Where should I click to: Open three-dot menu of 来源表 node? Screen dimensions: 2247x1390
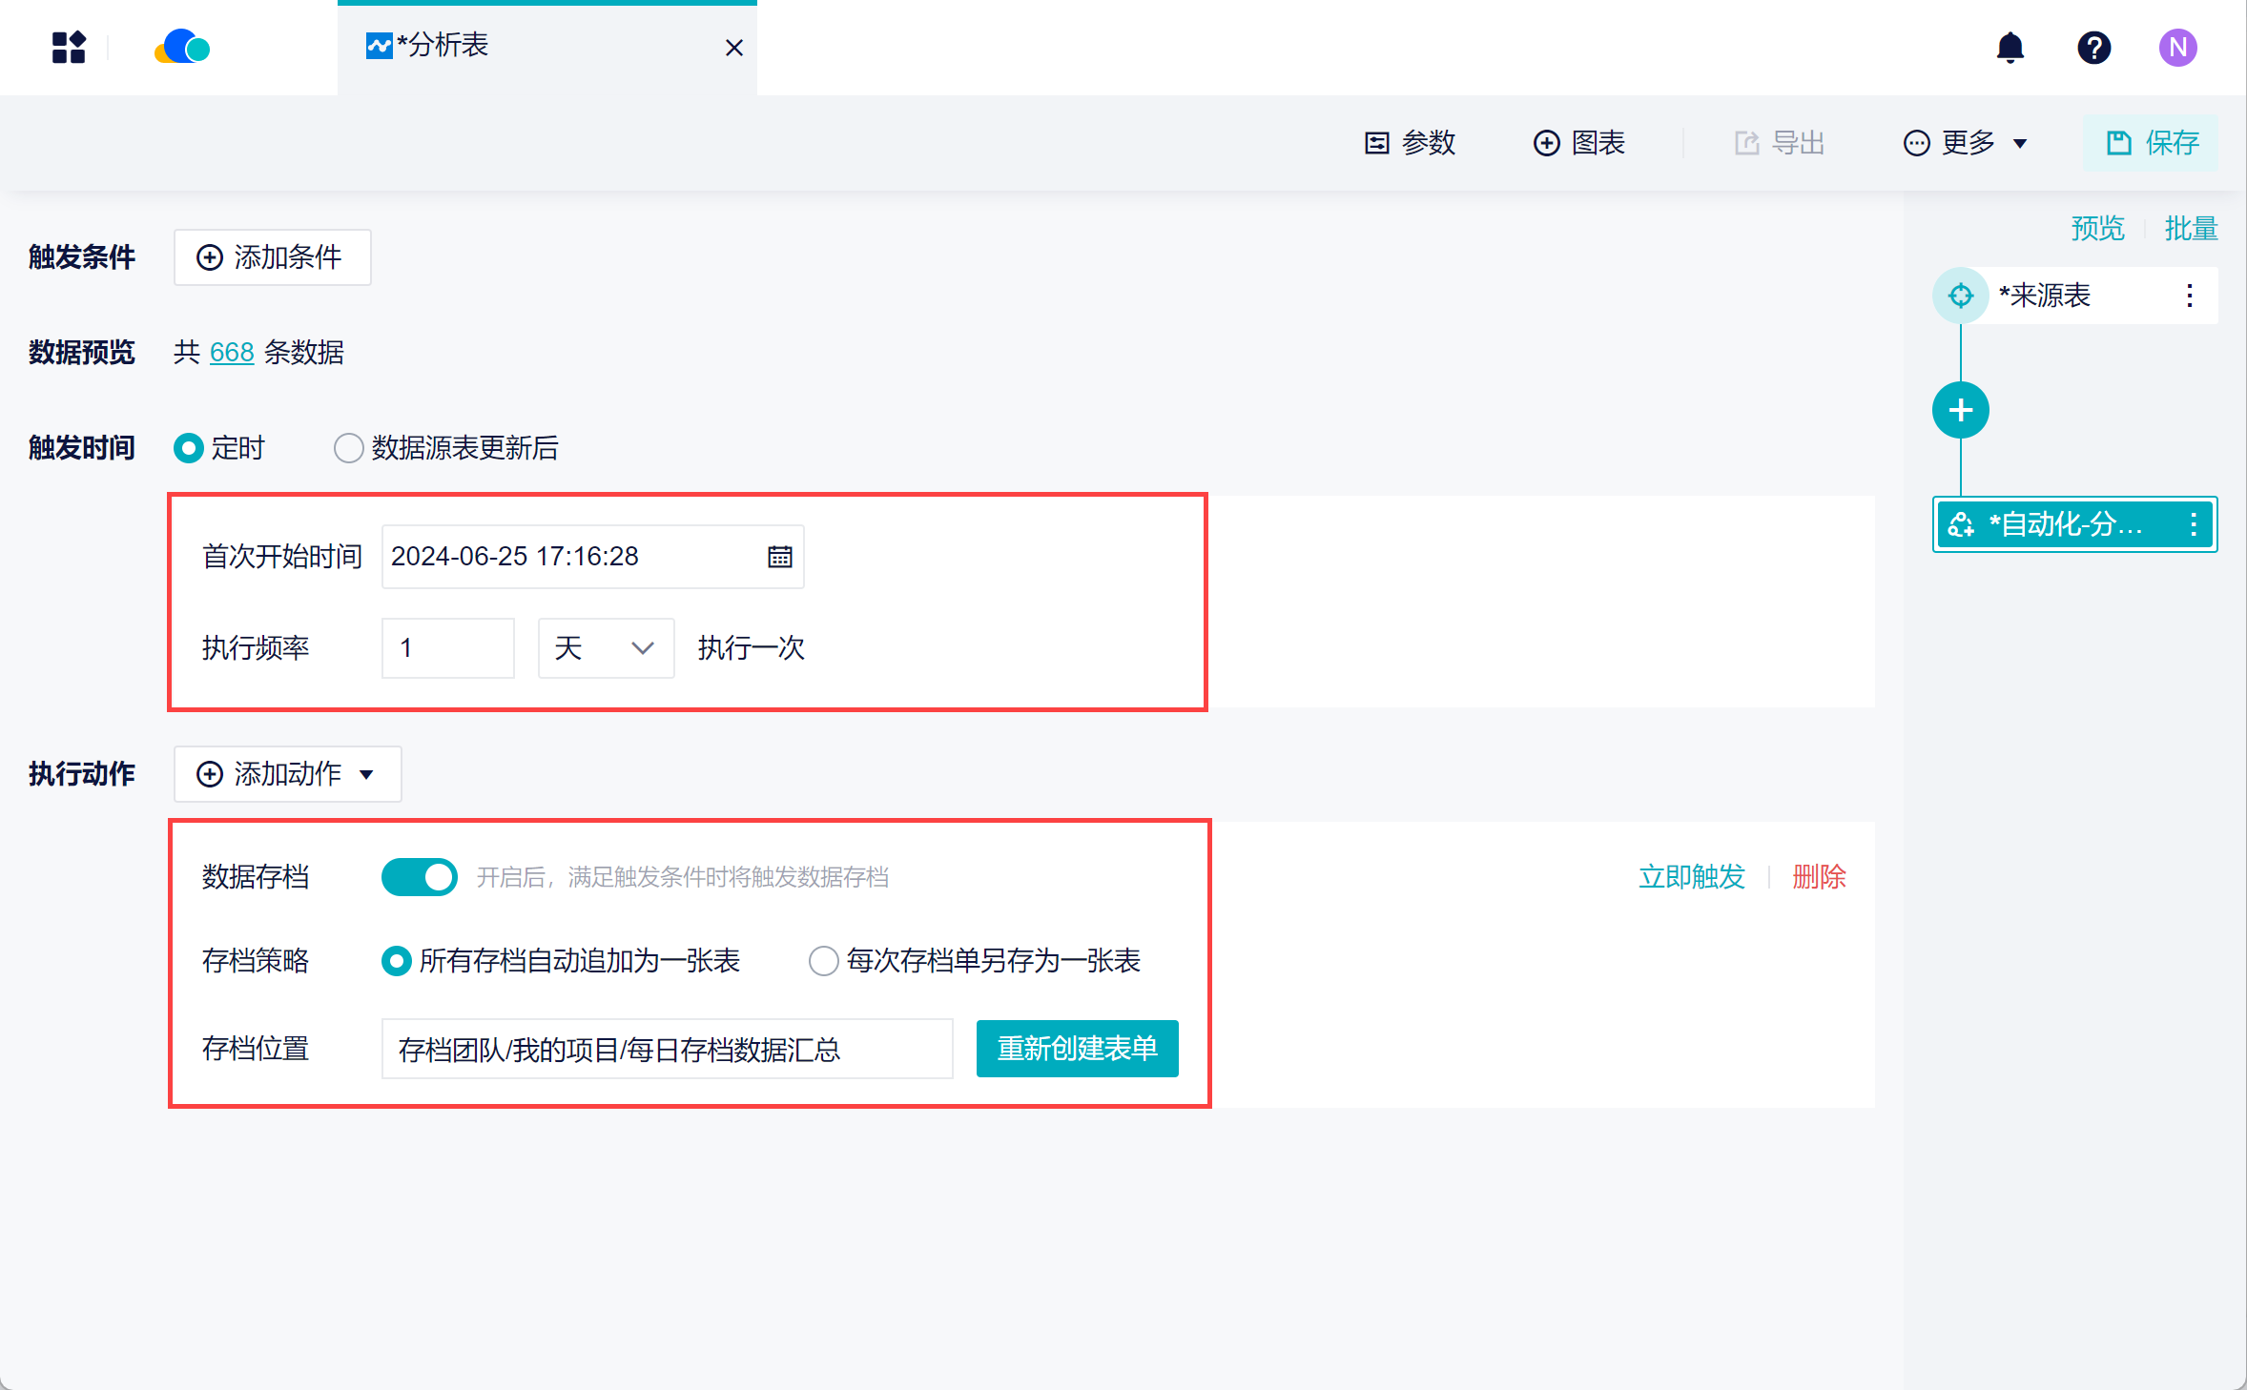tap(2190, 296)
